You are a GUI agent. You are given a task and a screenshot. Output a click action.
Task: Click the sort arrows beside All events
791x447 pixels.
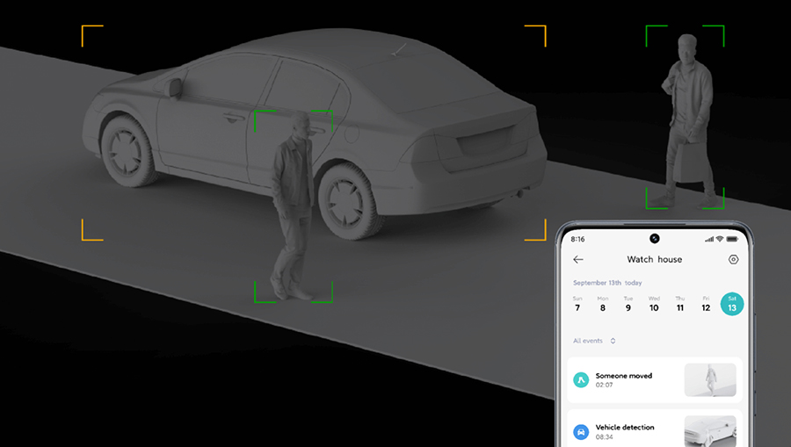pos(613,341)
